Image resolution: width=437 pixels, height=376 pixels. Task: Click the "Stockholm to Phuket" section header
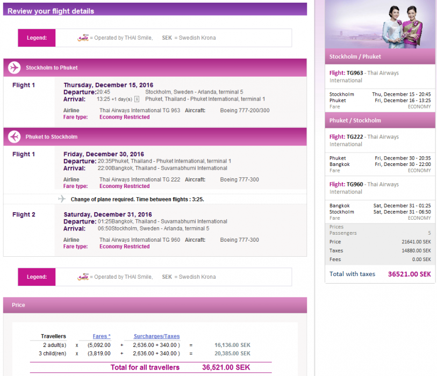click(155, 68)
